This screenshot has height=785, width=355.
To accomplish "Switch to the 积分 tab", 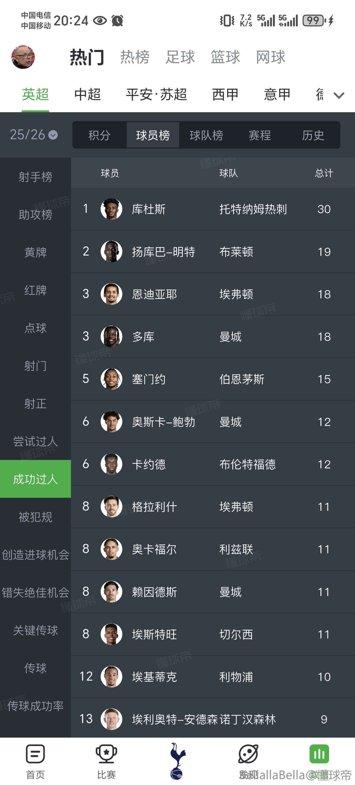I will tap(99, 135).
